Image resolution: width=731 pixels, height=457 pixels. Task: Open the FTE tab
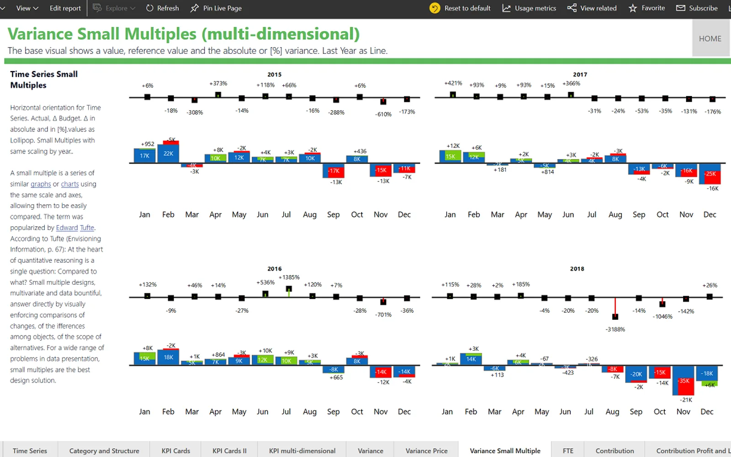pos(568,451)
